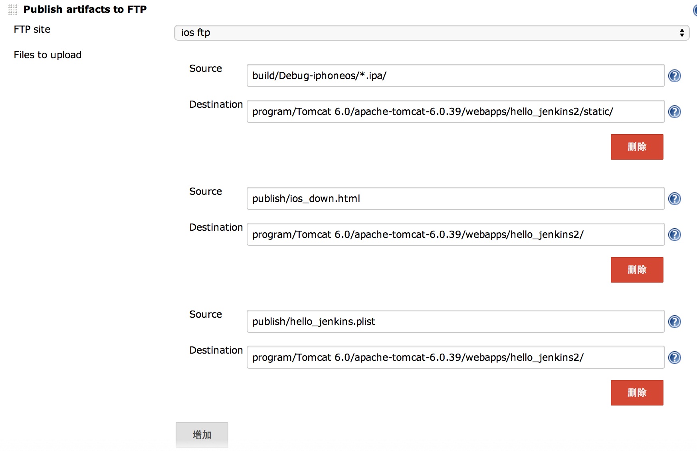Focus the hello_jenkins2/static/ destination field
Image resolution: width=697 pixels, height=451 pixels.
(x=455, y=111)
